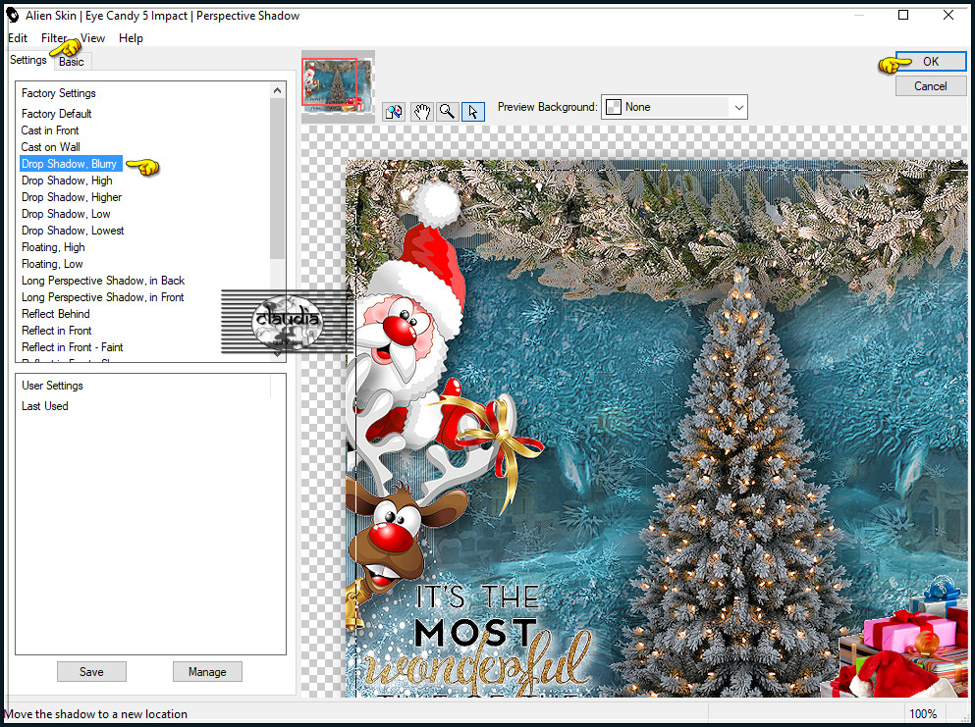Click the Factory Settings list scrollbar thumb

277,178
